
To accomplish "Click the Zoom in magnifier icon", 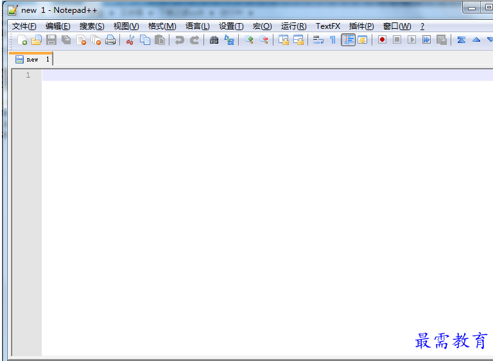I will (x=248, y=40).
